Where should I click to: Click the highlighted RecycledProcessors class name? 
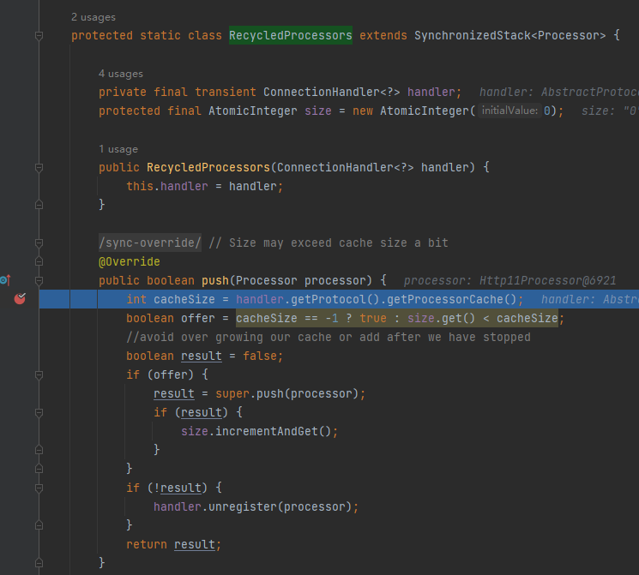click(x=291, y=35)
